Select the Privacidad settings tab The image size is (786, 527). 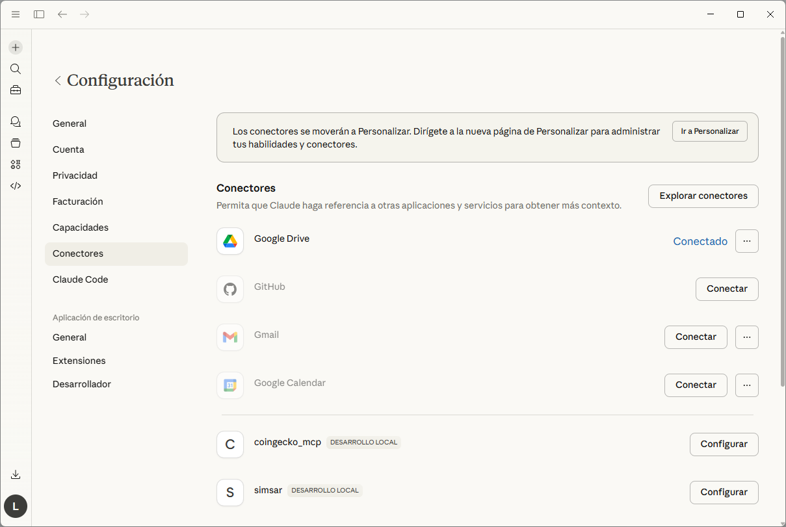tap(75, 175)
